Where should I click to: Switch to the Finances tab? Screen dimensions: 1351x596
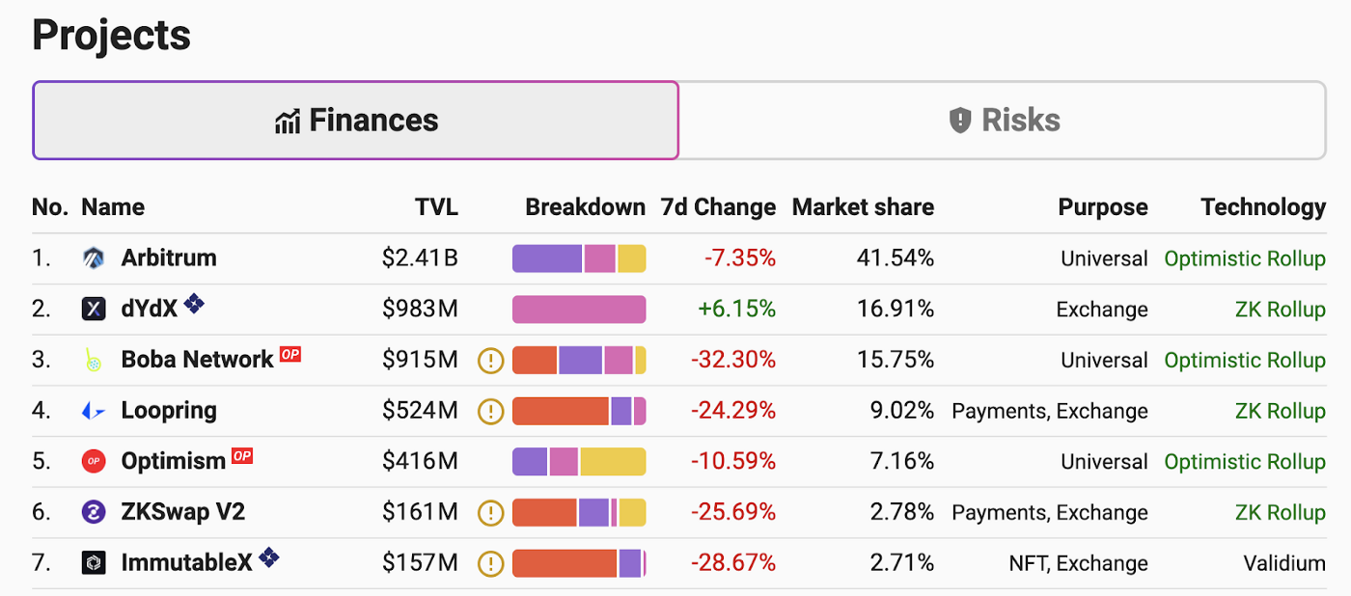coord(356,121)
